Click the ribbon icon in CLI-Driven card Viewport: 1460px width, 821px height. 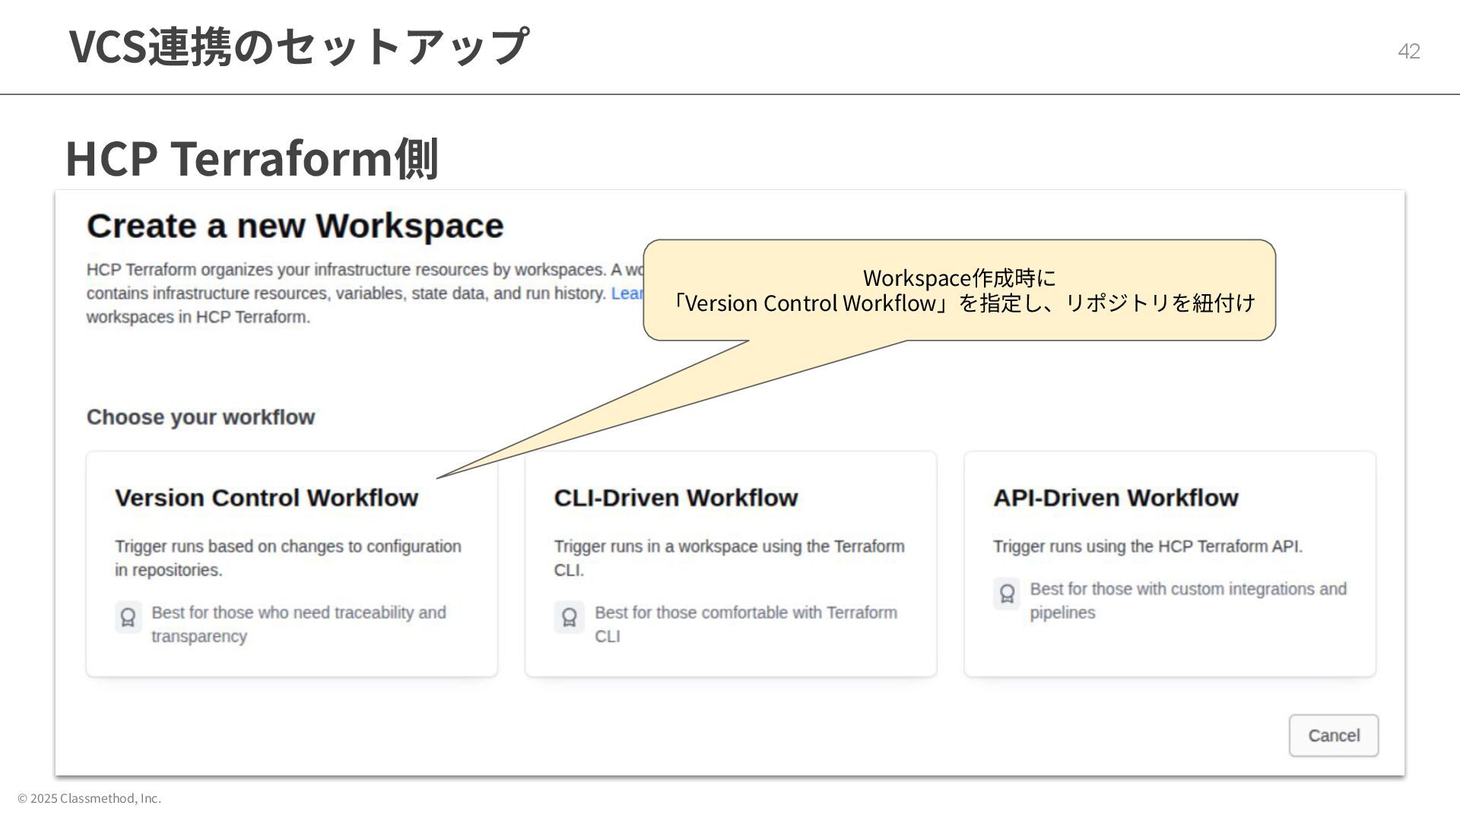(x=569, y=617)
